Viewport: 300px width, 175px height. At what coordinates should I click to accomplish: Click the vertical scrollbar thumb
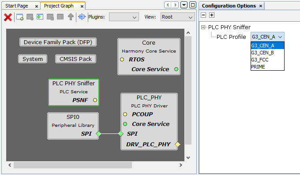(x=188, y=90)
